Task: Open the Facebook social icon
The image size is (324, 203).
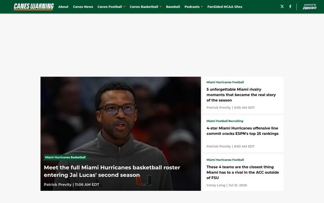Action: click(290, 7)
